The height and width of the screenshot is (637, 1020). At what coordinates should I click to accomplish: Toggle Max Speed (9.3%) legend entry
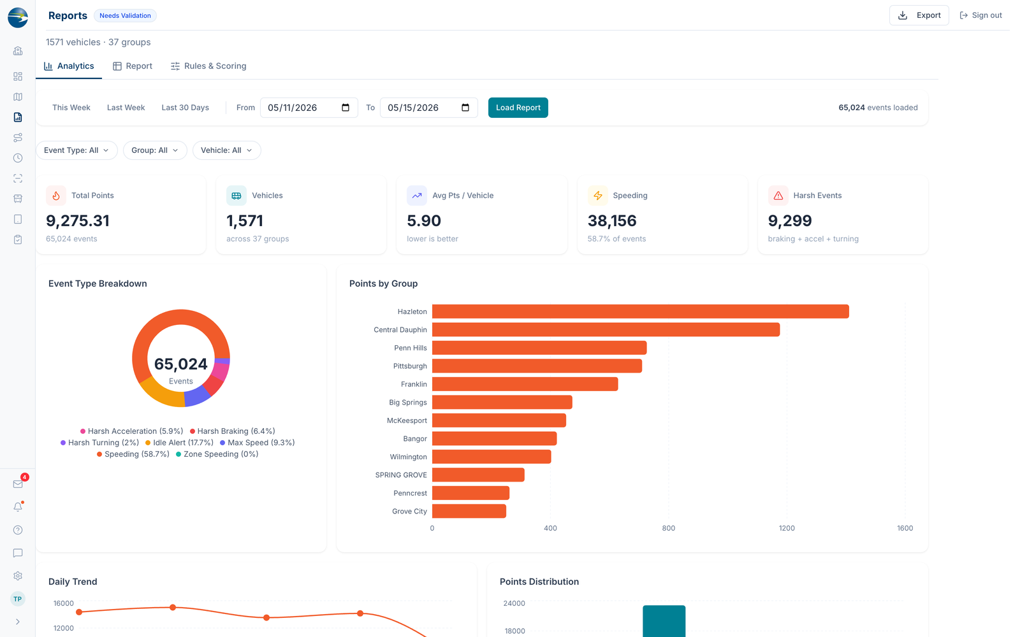tap(258, 443)
